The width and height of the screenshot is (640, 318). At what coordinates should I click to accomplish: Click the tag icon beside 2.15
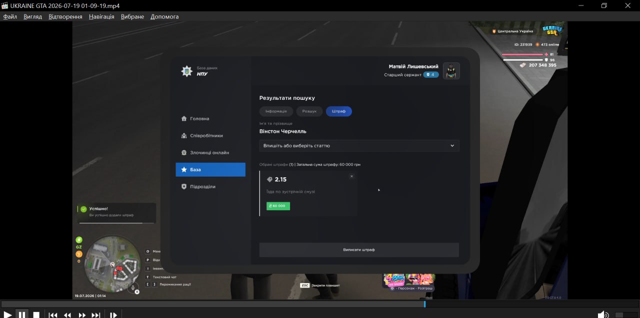tap(269, 180)
